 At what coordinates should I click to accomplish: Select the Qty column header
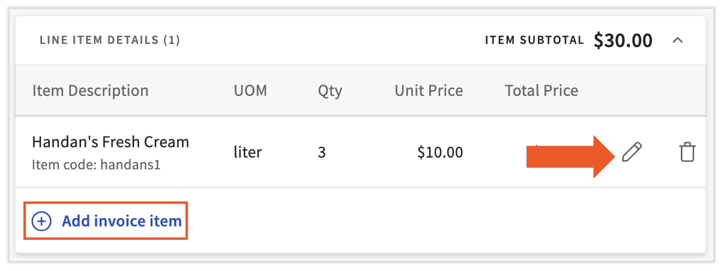pos(330,91)
